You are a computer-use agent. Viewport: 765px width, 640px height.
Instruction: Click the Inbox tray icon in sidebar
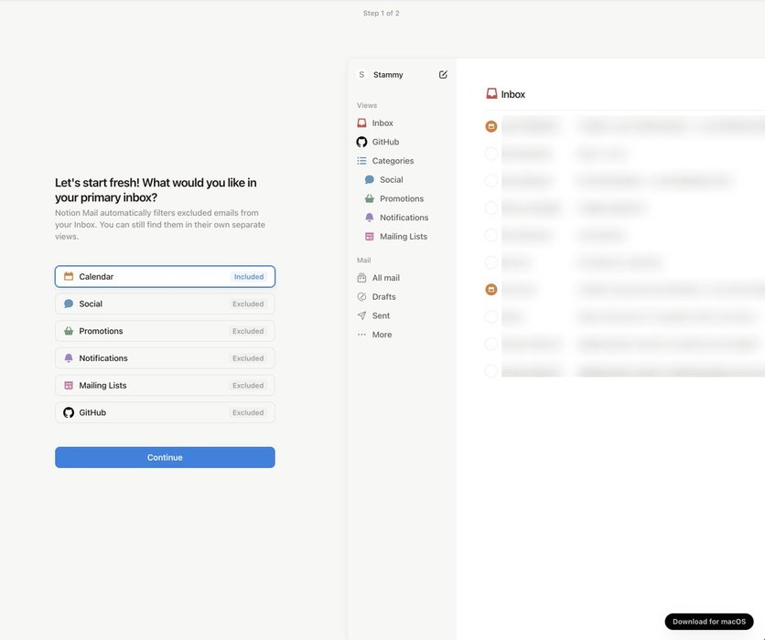[x=361, y=123]
